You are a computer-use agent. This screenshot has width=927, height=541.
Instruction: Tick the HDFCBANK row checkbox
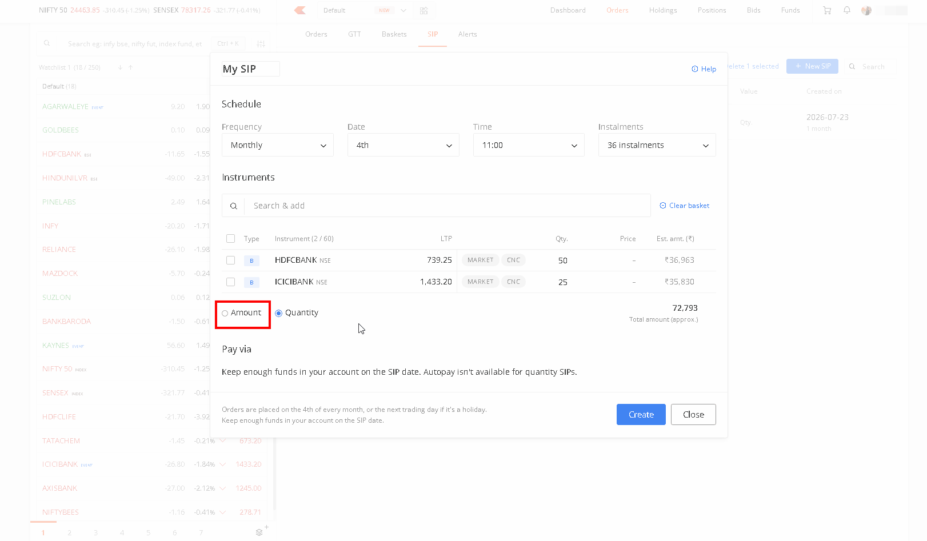point(230,260)
